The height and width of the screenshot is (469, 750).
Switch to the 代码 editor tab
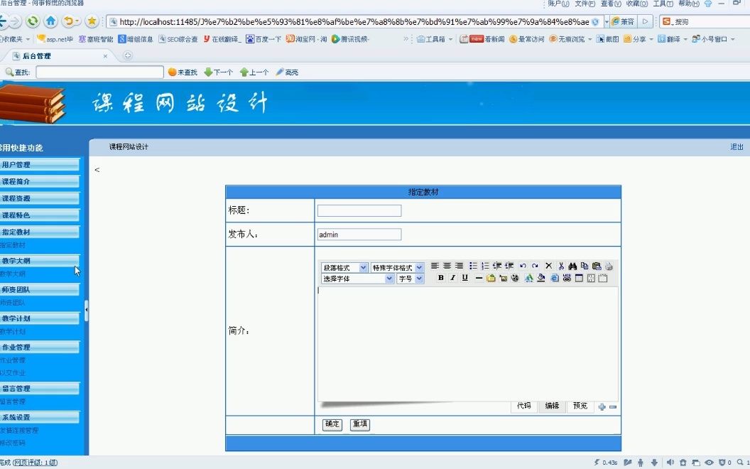point(523,406)
